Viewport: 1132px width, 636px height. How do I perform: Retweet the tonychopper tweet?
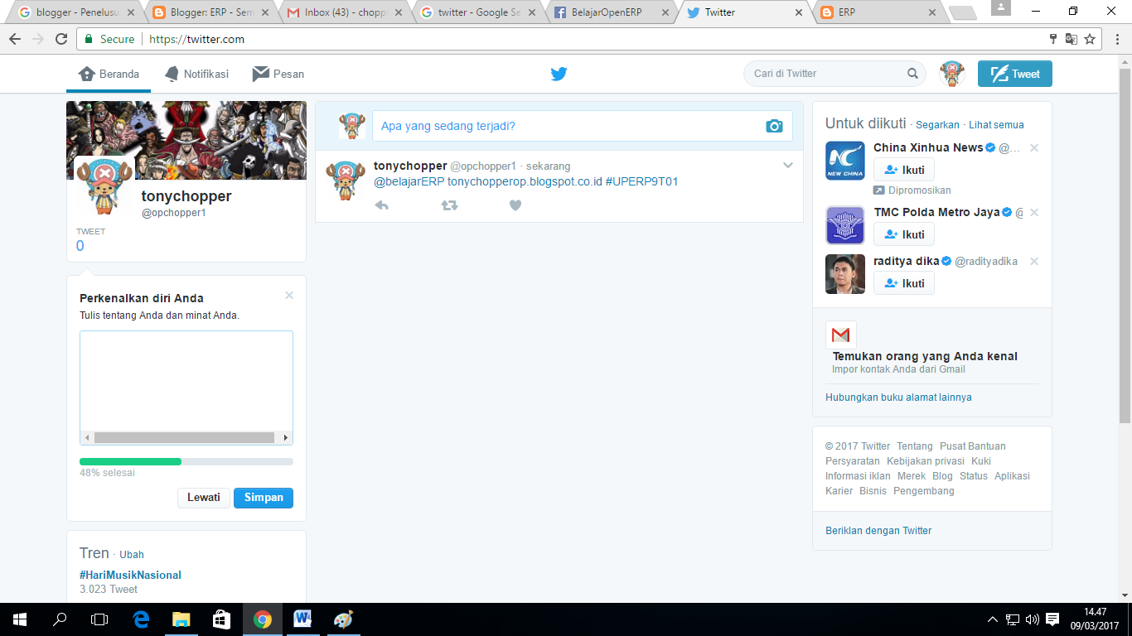tap(449, 205)
